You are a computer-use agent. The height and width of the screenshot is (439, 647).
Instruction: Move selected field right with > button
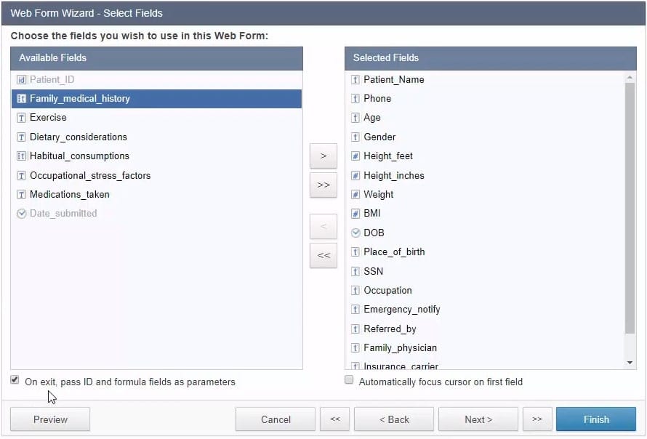[x=323, y=156]
